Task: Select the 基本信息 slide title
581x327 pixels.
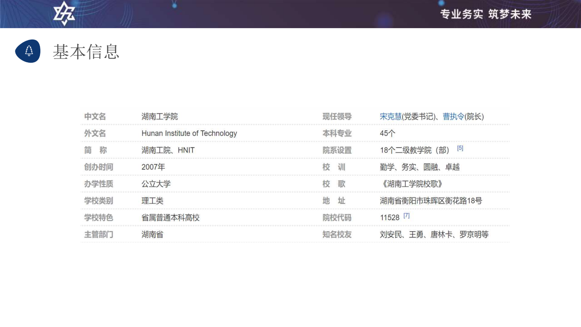Action: pos(86,52)
